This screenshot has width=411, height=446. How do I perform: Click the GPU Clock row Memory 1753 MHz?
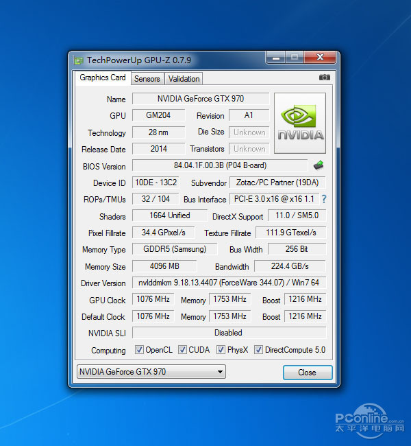coord(229,299)
